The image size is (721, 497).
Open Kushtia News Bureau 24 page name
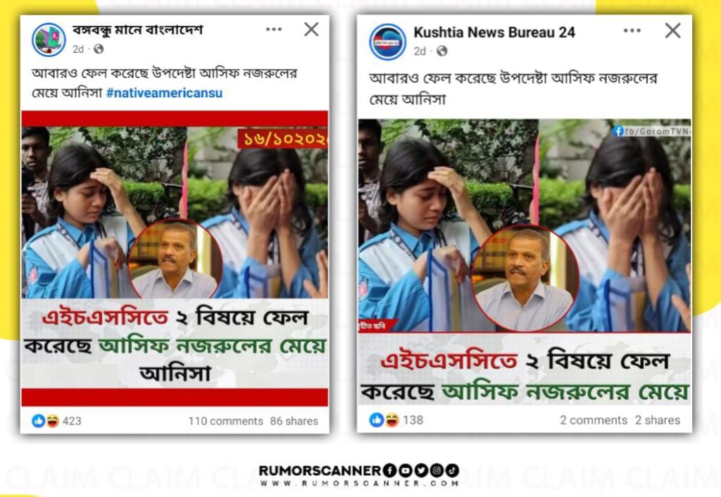[494, 32]
